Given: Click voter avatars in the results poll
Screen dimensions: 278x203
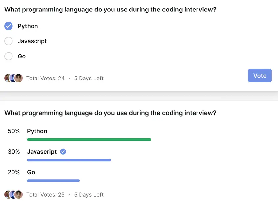Looking at the screenshot, I should point(13,194).
